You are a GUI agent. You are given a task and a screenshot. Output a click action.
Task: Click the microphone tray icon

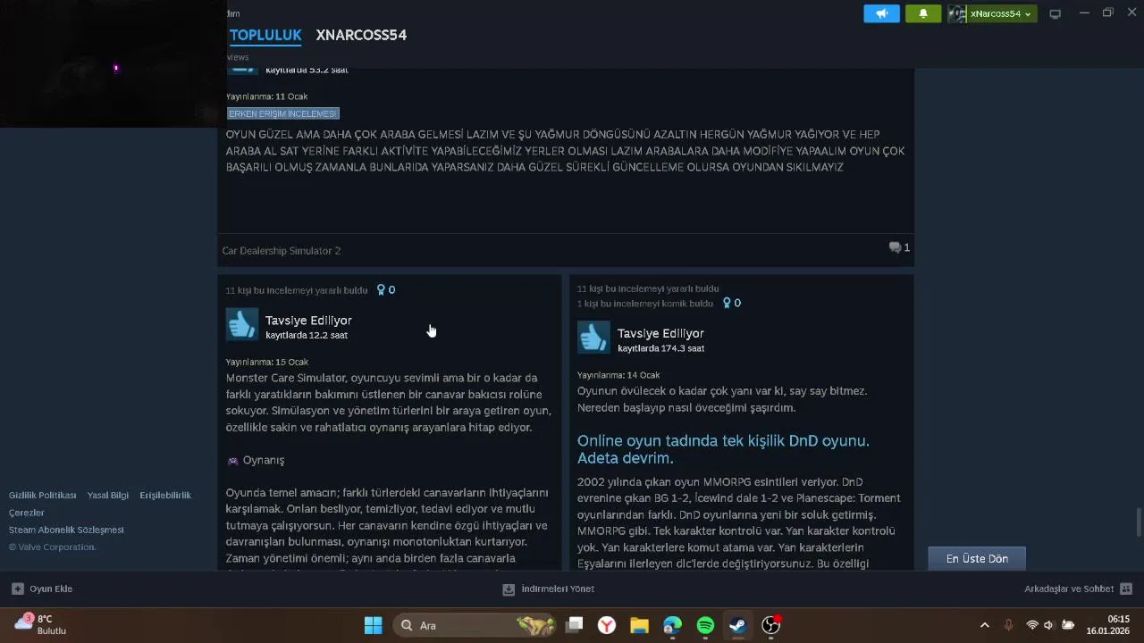click(x=1008, y=625)
